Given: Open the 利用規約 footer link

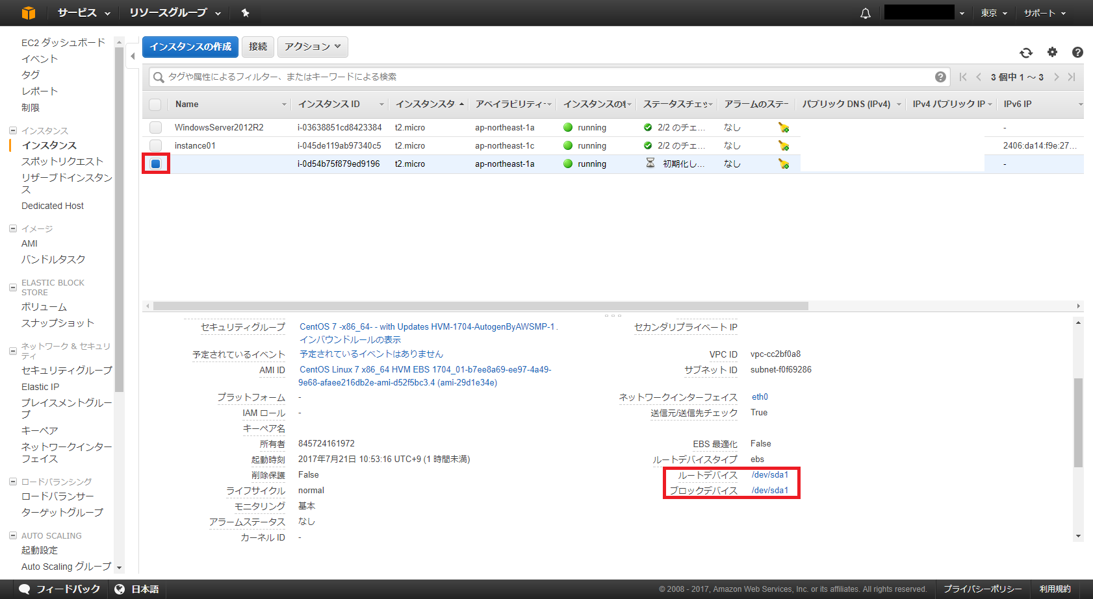Looking at the screenshot, I should (x=1055, y=589).
